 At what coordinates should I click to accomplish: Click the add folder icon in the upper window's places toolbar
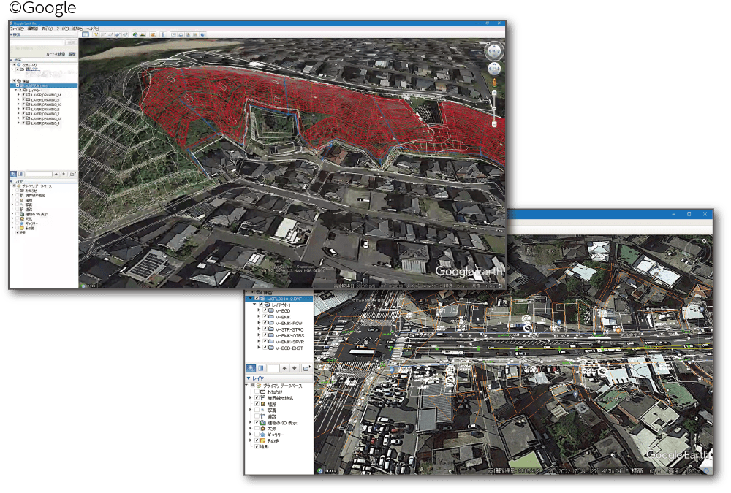72,175
